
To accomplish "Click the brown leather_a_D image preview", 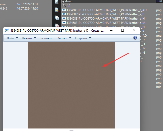I will pos(71,85).
